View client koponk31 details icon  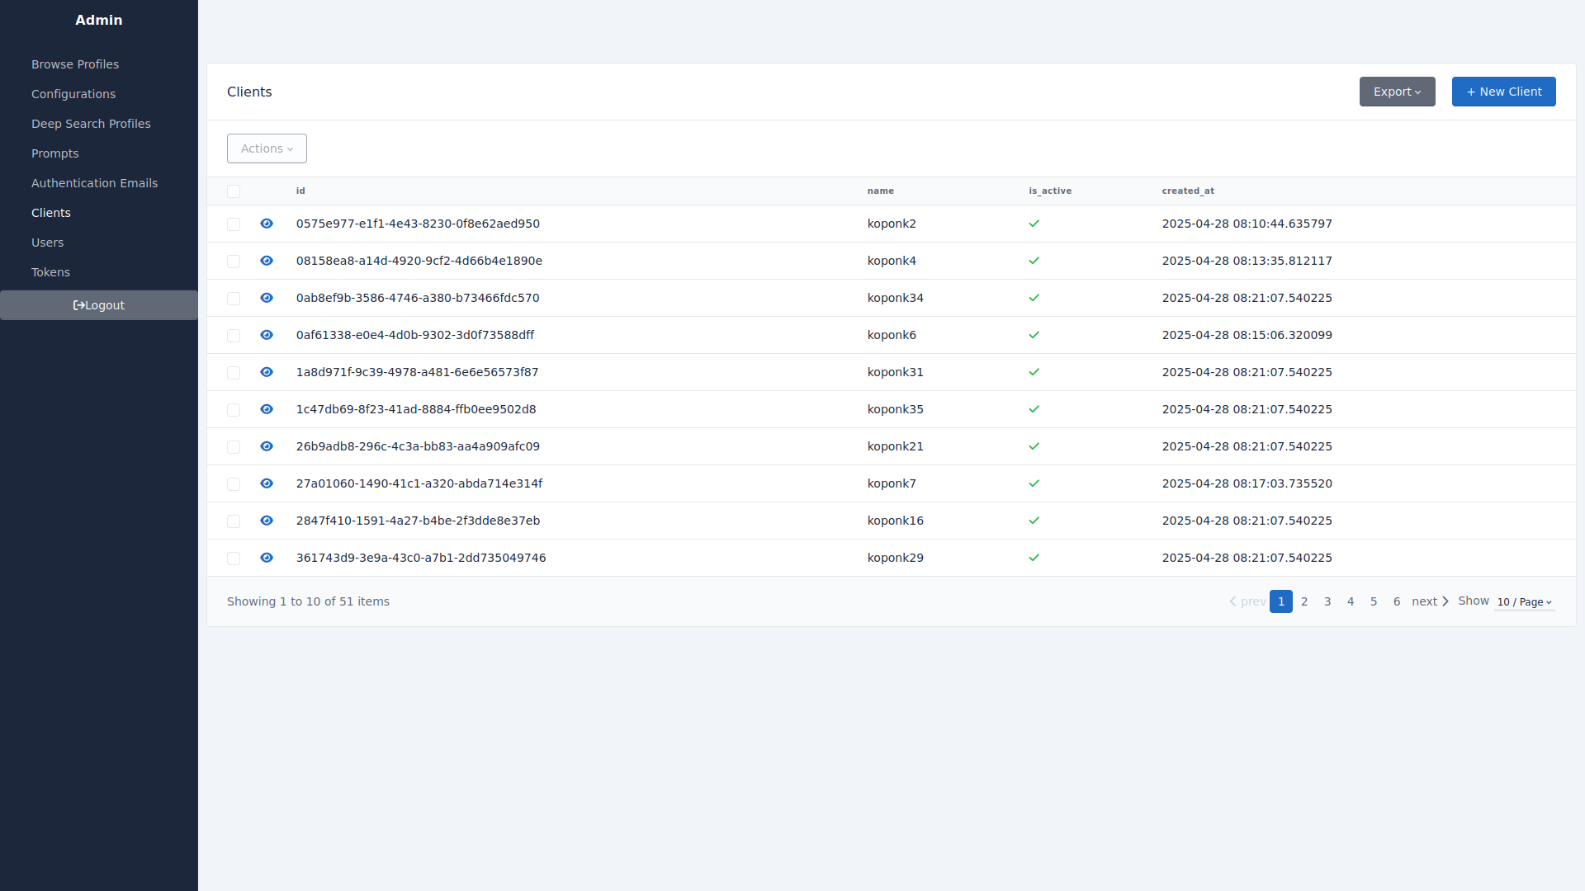tap(267, 372)
